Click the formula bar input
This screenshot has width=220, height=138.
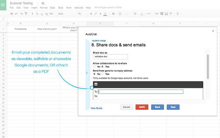coord(113,19)
